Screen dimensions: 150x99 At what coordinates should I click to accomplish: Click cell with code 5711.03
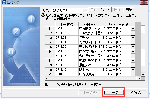click(x=67, y=38)
